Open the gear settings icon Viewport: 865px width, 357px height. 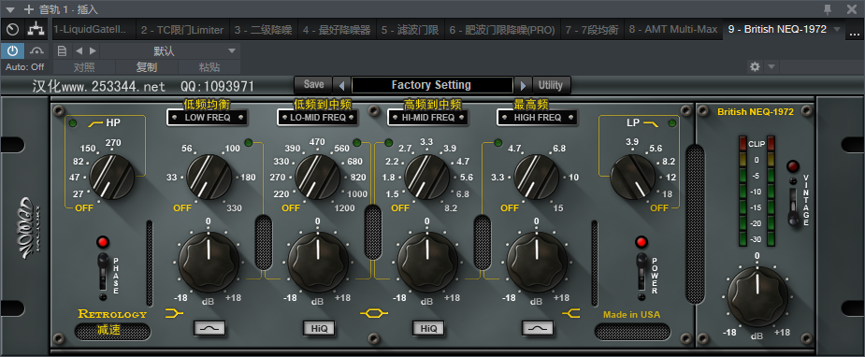[x=755, y=66]
